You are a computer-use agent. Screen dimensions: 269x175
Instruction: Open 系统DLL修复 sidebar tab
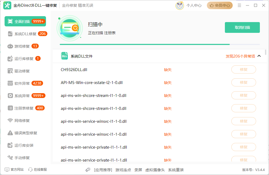[x=25, y=34]
